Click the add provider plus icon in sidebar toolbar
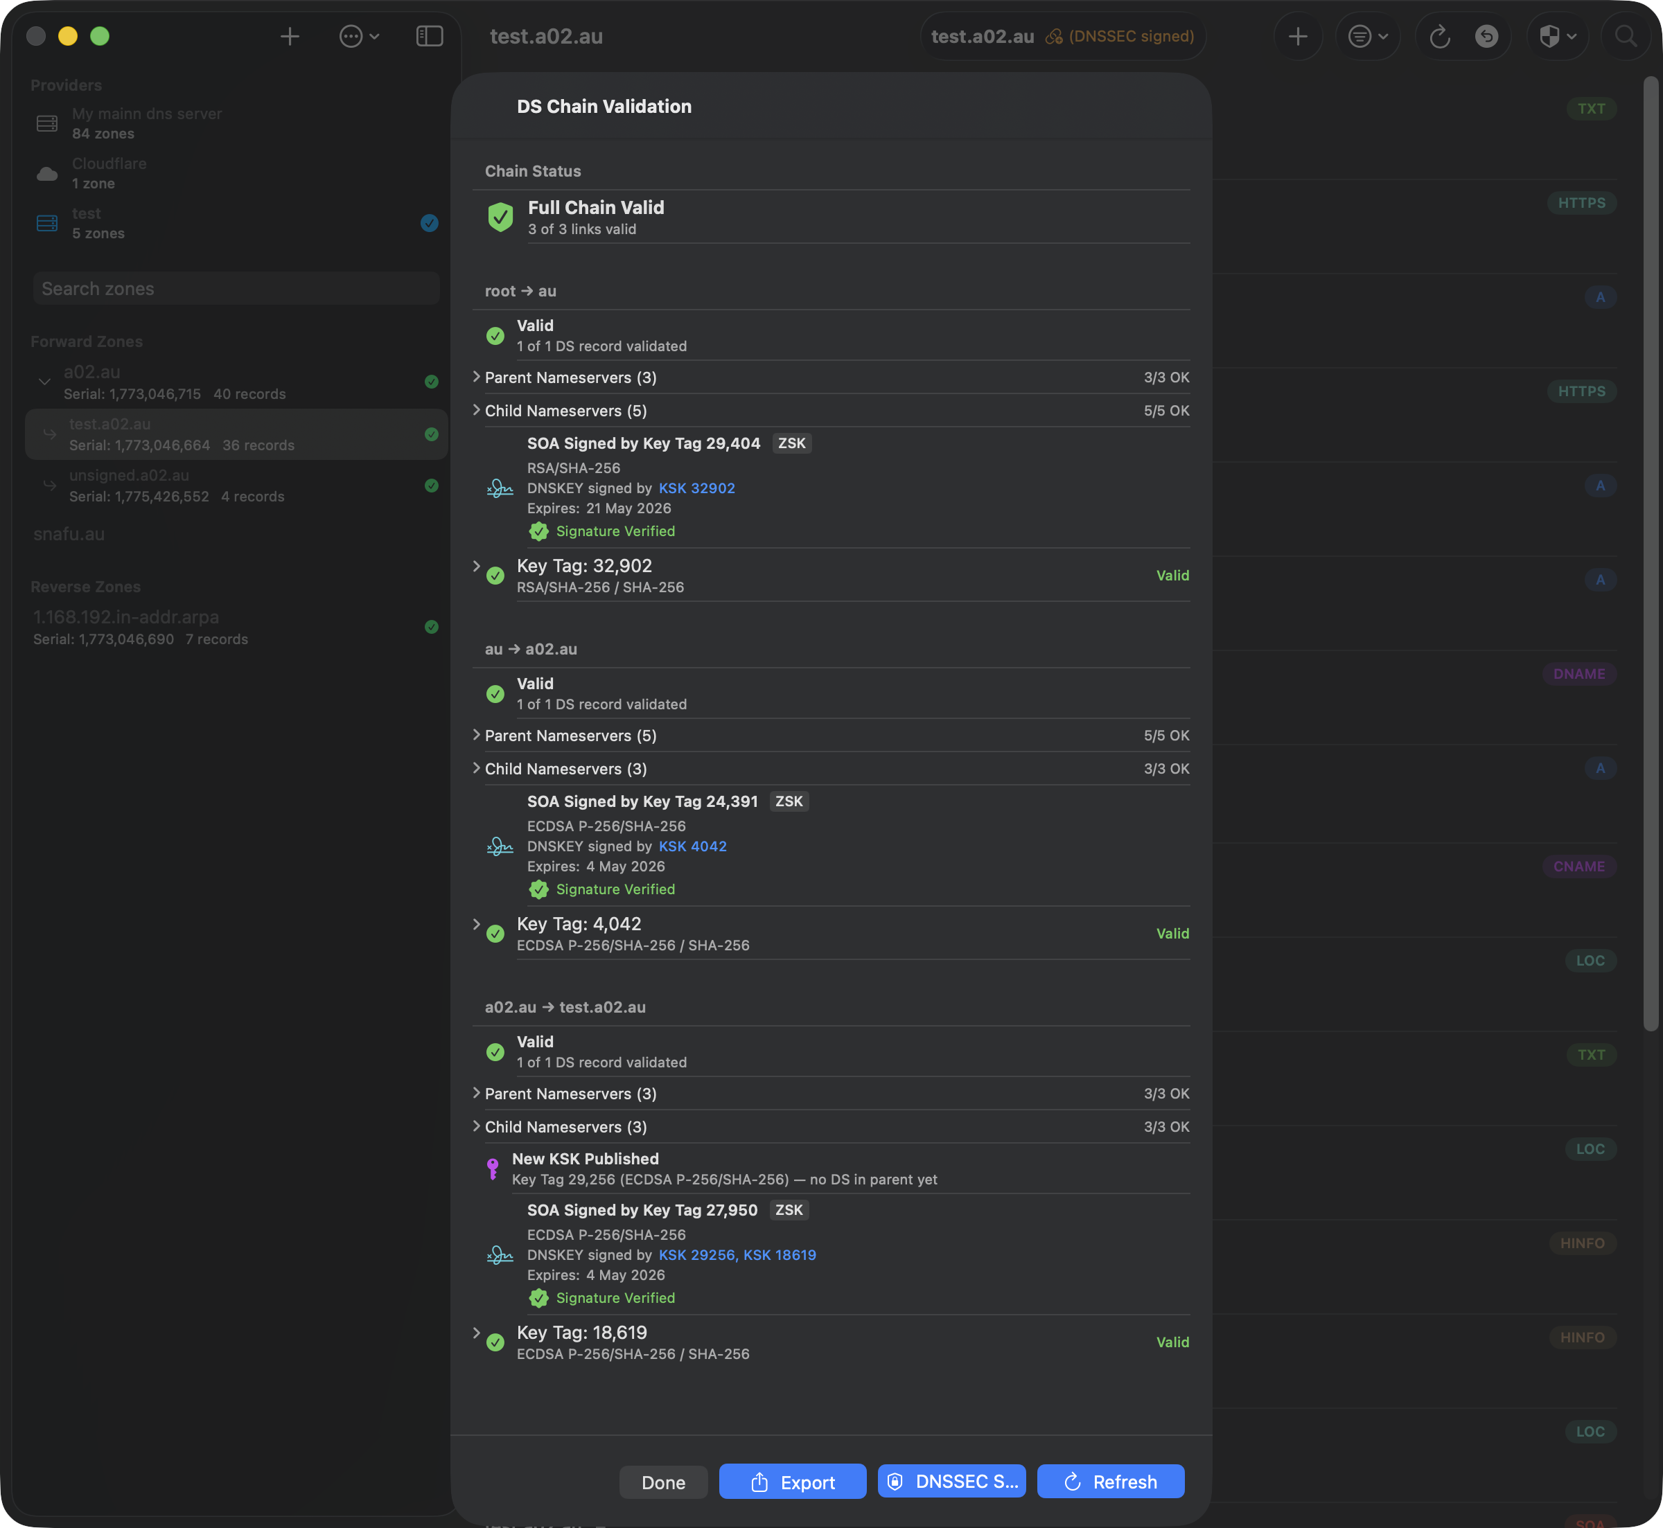Image resolution: width=1663 pixels, height=1528 pixels. [290, 37]
